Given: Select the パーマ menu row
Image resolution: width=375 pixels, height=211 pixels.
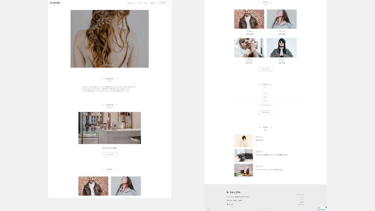Looking at the screenshot, I should pos(265,101).
